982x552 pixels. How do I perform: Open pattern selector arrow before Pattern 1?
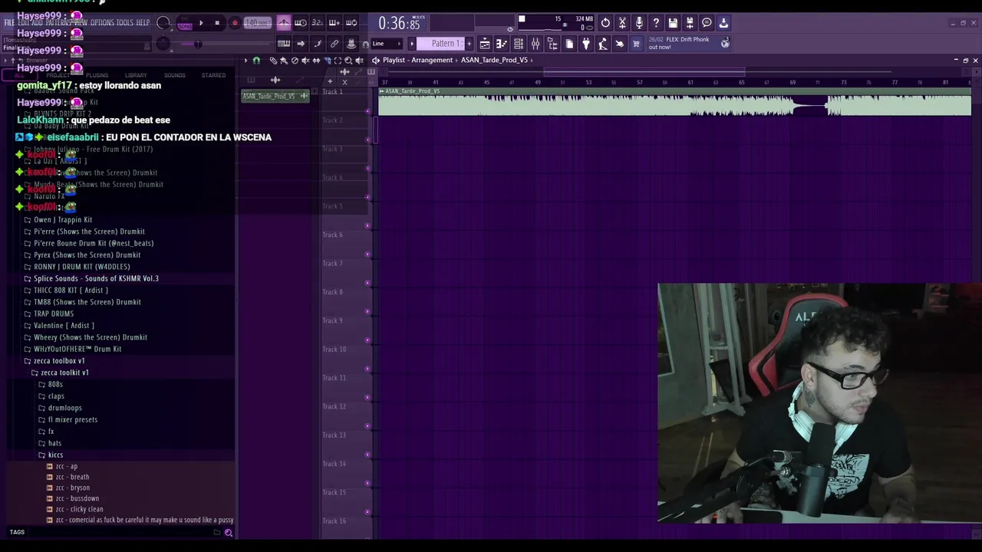(412, 44)
